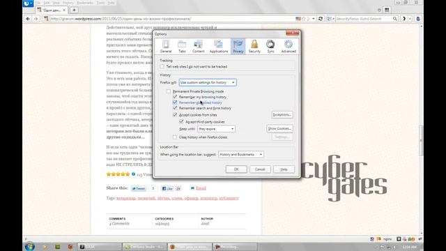Open the General options pane
The height and width of the screenshot is (251, 446).
[166, 47]
